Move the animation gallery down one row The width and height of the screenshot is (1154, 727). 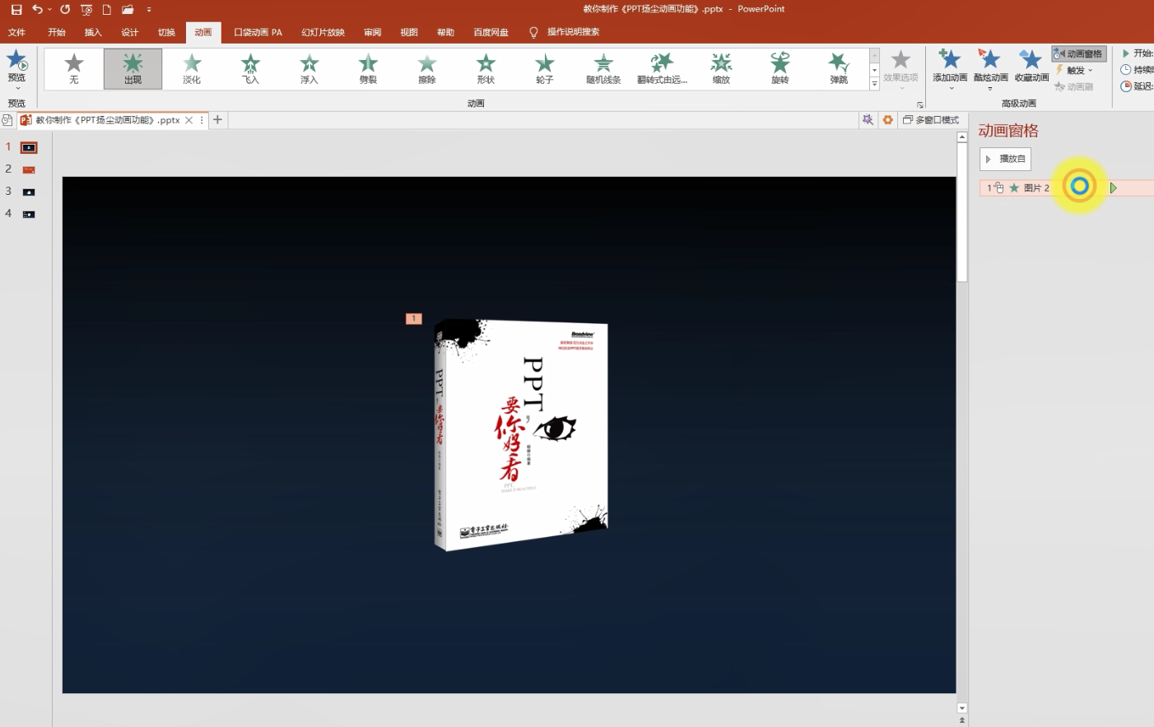tap(874, 70)
